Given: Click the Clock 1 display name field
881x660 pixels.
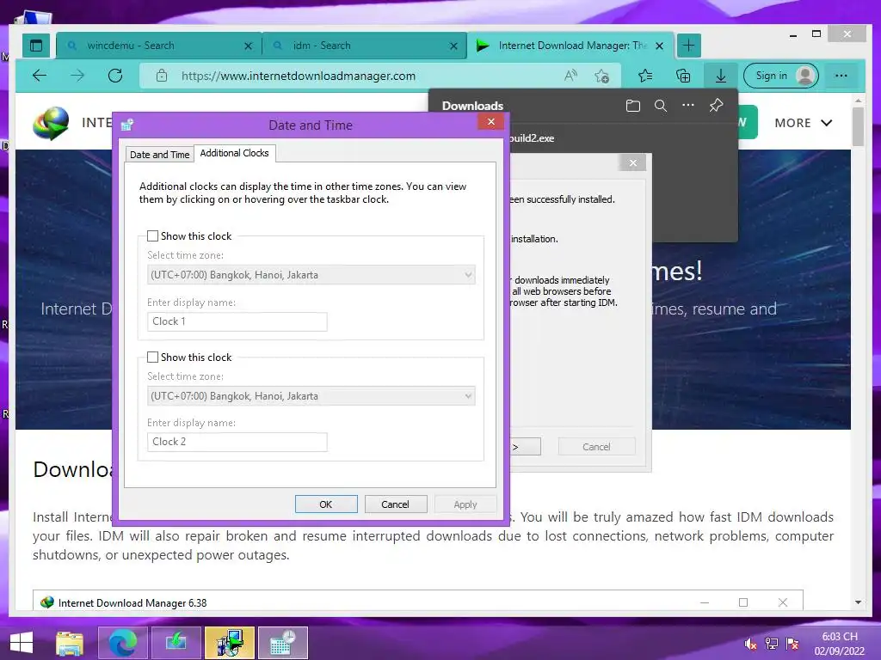Looking at the screenshot, I should (x=237, y=321).
